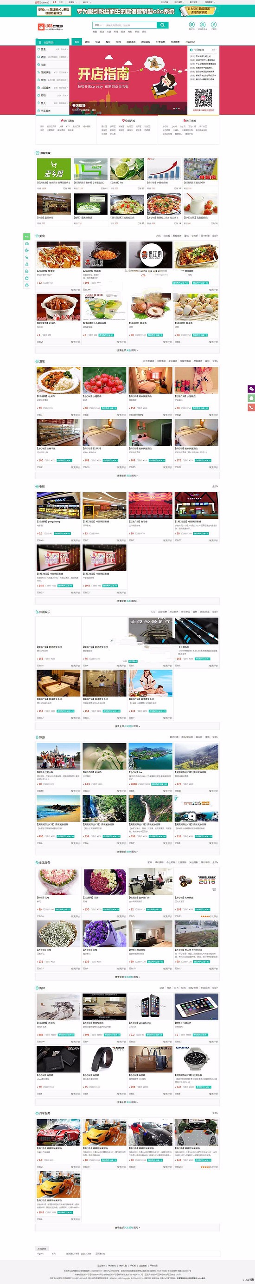Click the top floating left-nav green button
255x1284 pixels.
coord(26,236)
